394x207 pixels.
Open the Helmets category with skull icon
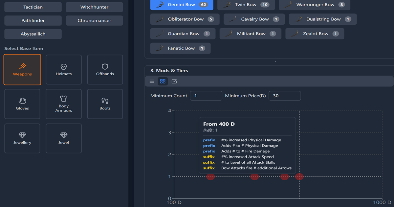point(63,67)
